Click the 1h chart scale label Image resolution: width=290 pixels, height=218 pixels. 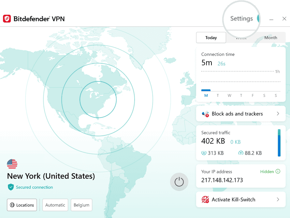pyautogui.click(x=277, y=72)
